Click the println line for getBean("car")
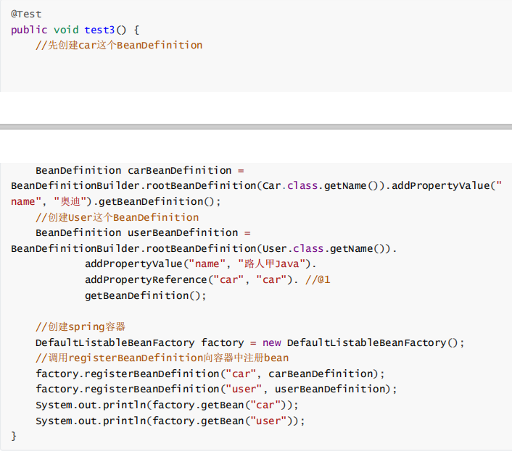512x451 pixels. 167,405
